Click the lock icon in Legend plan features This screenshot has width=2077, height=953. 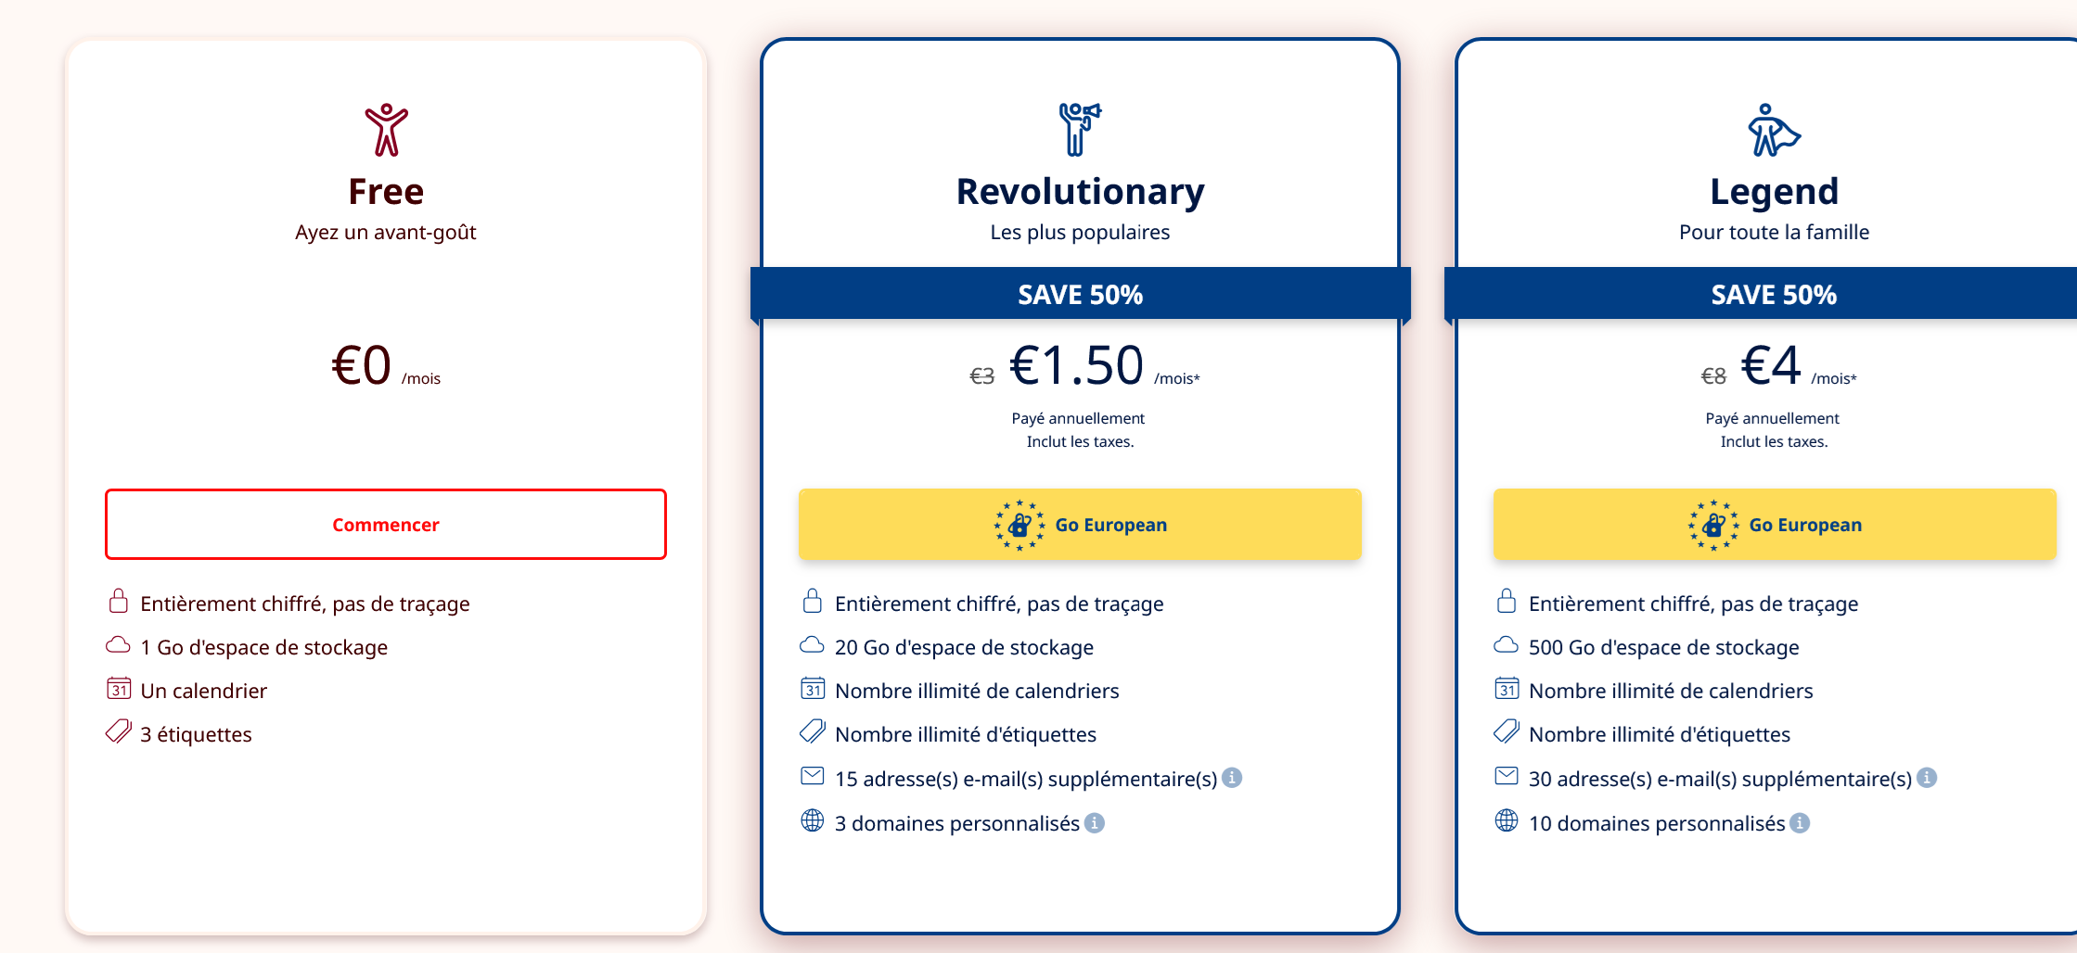point(1506,602)
